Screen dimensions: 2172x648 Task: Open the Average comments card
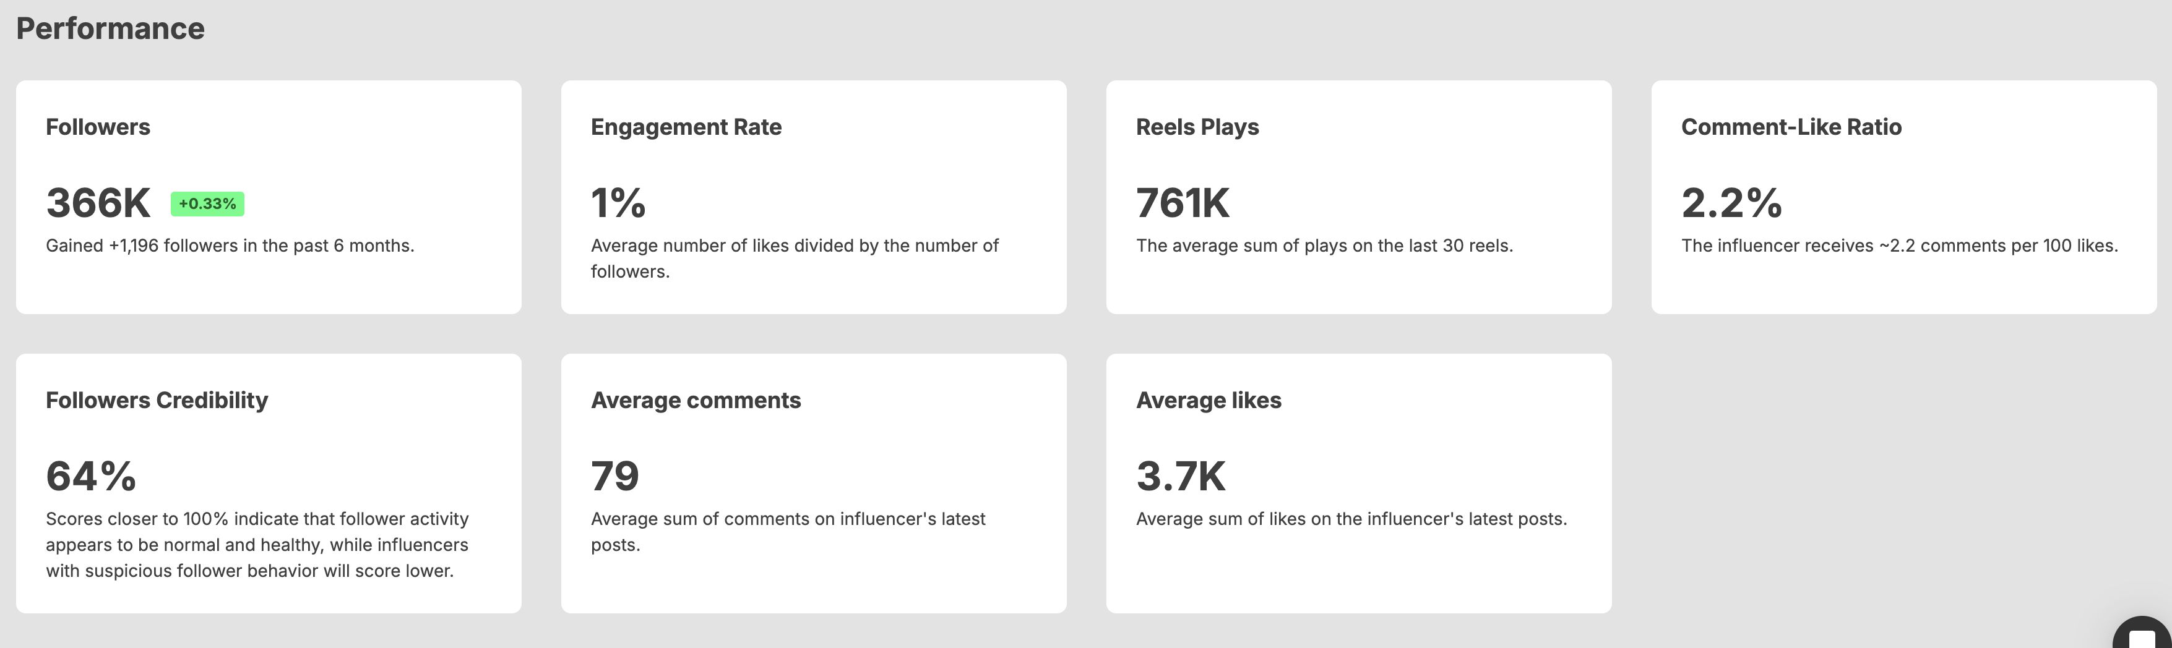(814, 483)
